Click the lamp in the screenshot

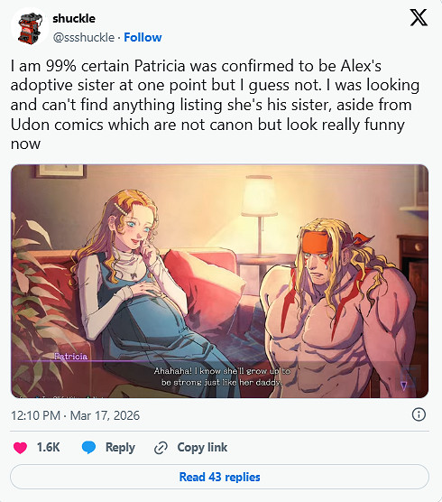[259, 216]
